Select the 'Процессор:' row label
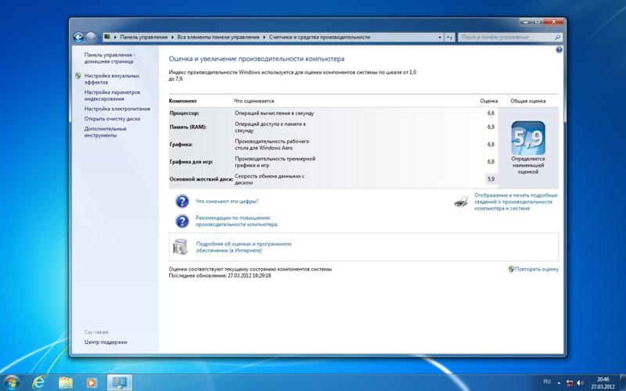 pos(184,113)
